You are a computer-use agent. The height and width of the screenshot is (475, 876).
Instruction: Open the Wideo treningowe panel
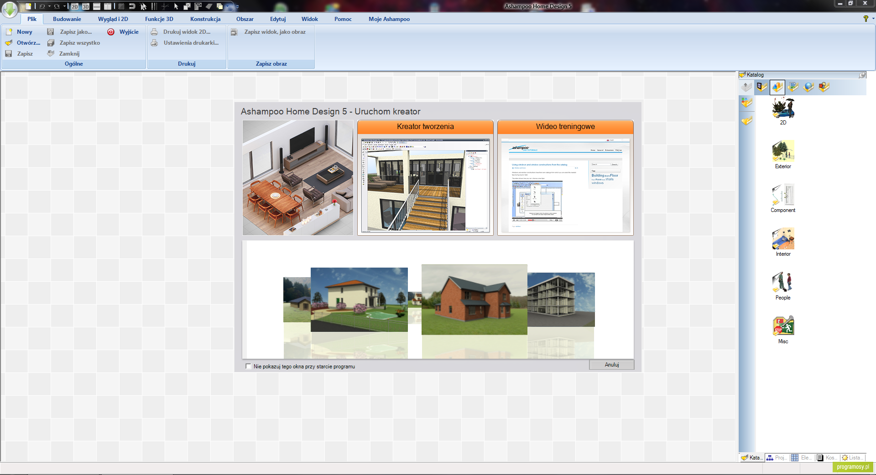(565, 178)
